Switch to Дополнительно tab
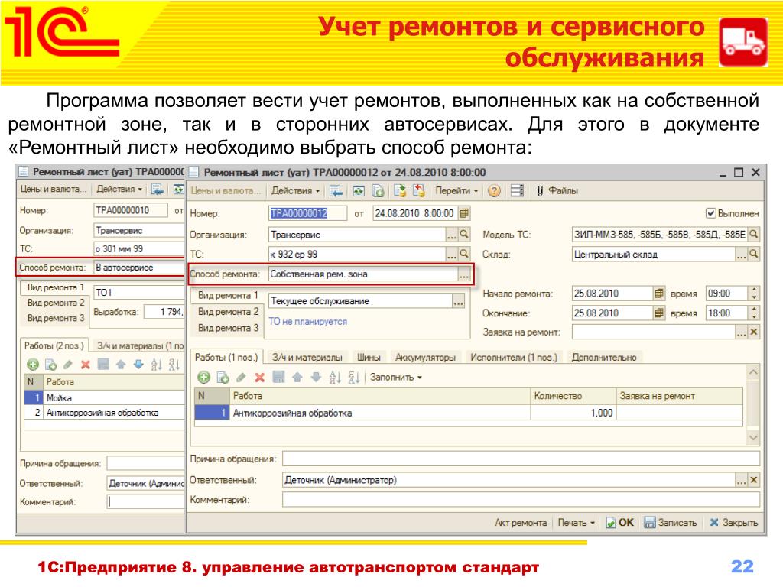The image size is (783, 587). [604, 358]
